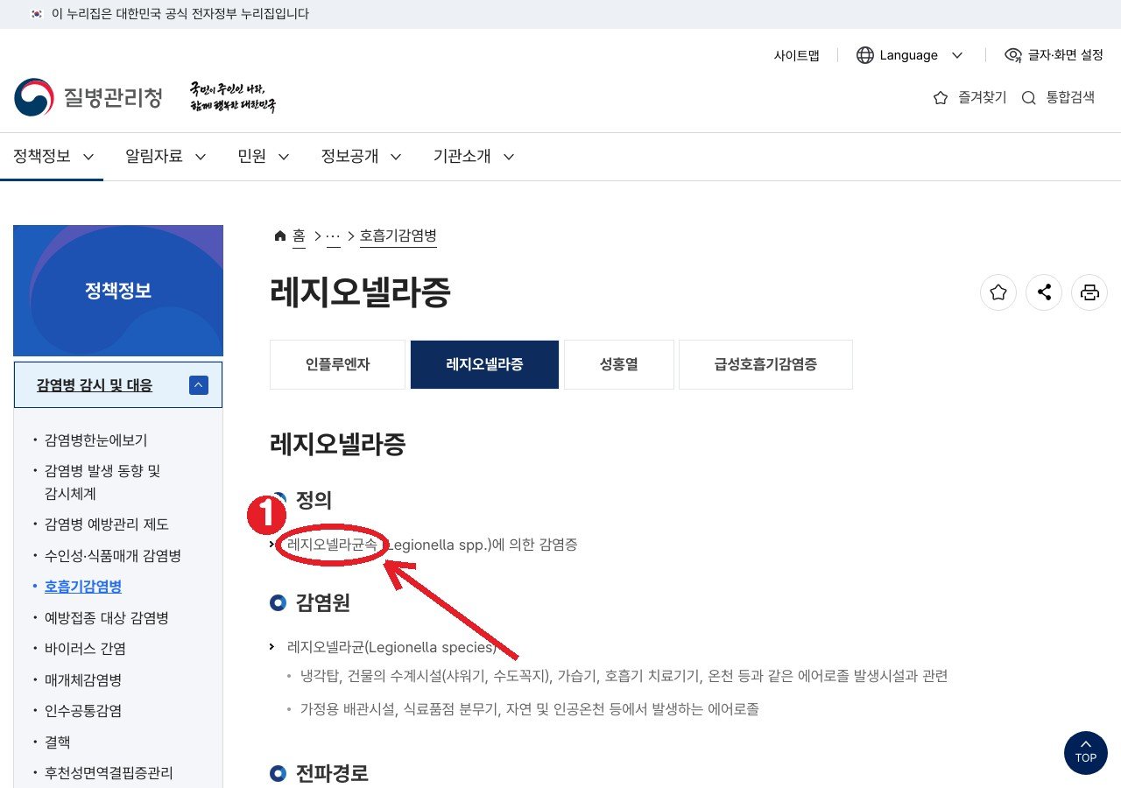
Task: Open the 급성호흡기감염증 tab
Action: 765,364
